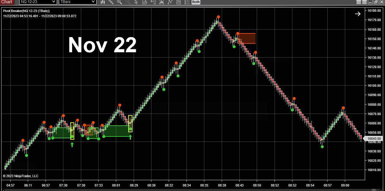Toggle the 'Both' display mode button
Image resolution: width=385 pixels, height=191 pixels.
click(196, 2)
